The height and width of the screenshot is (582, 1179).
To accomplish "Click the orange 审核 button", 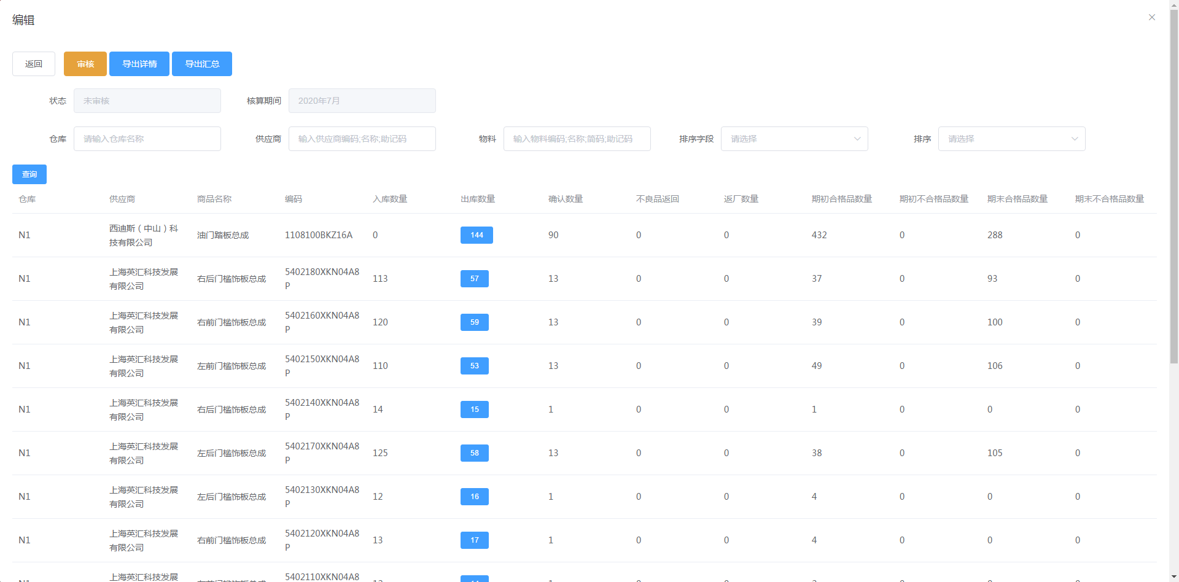I will [x=85, y=64].
